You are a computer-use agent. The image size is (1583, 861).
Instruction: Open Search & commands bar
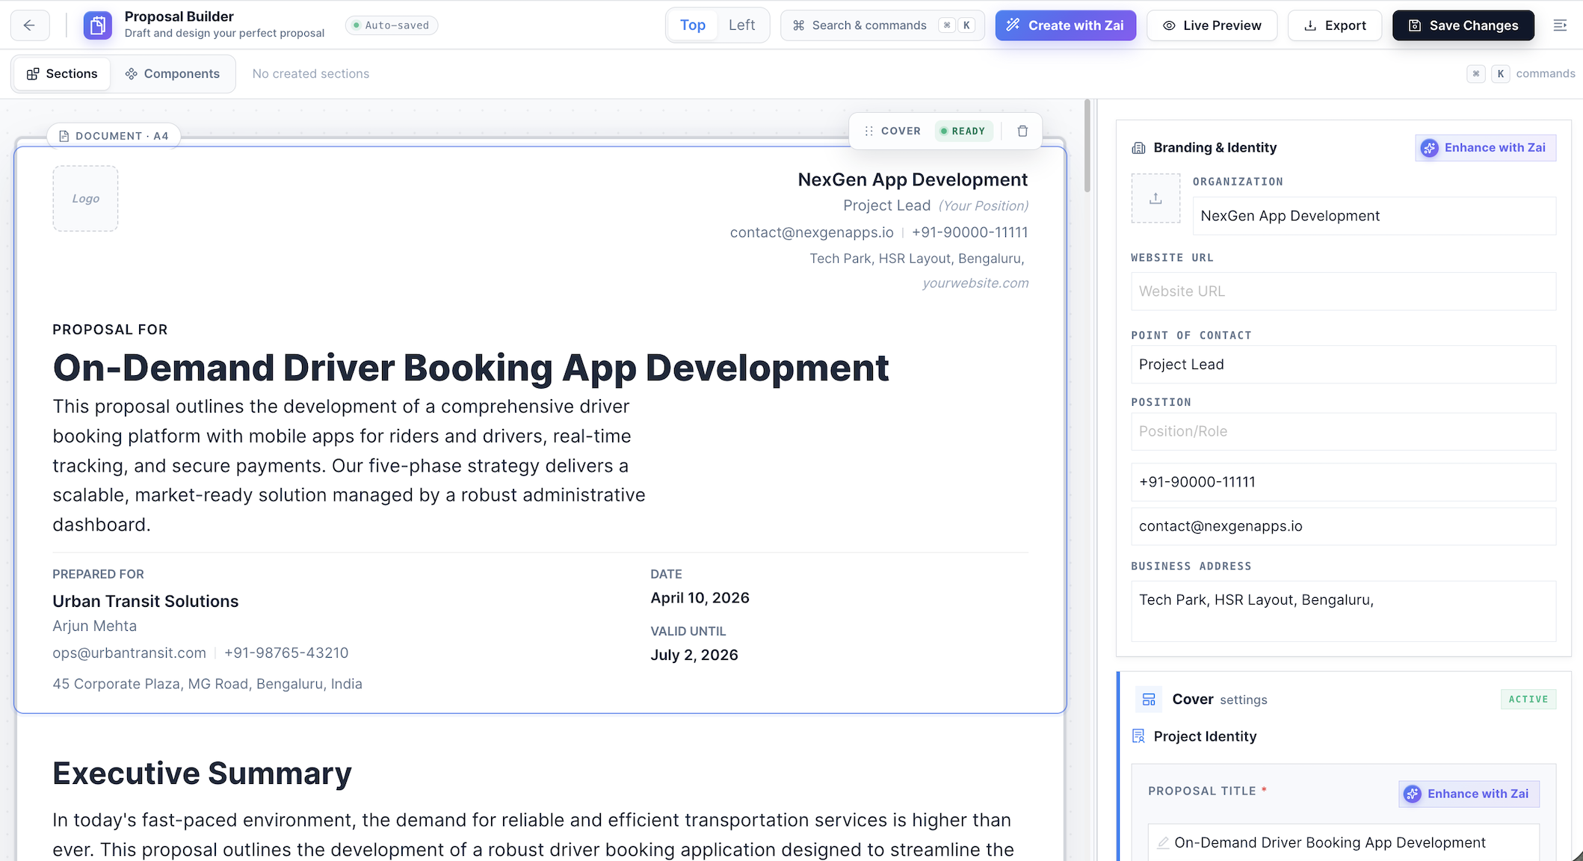(882, 25)
